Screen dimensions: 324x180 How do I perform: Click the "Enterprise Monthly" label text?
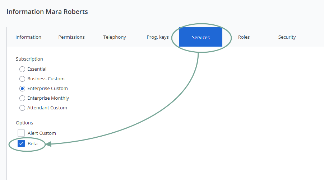click(48, 98)
